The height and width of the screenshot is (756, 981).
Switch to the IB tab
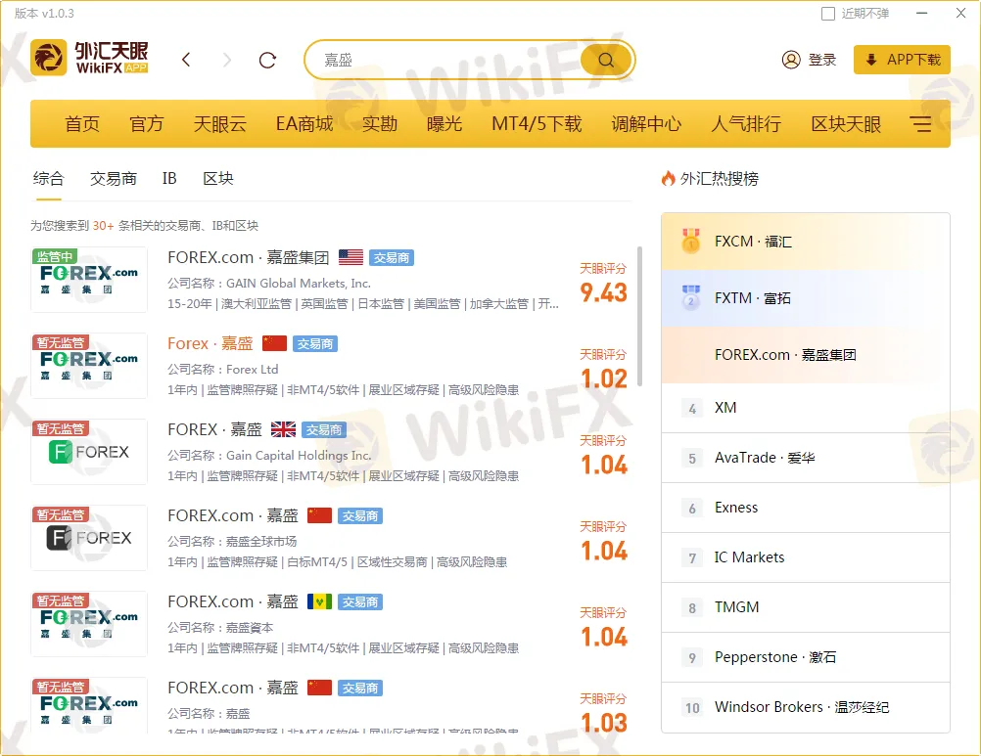pos(168,178)
